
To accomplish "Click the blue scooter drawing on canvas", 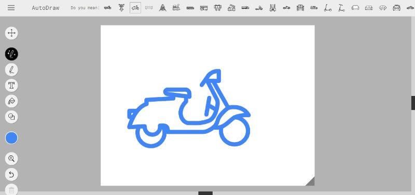I will 189,108.
